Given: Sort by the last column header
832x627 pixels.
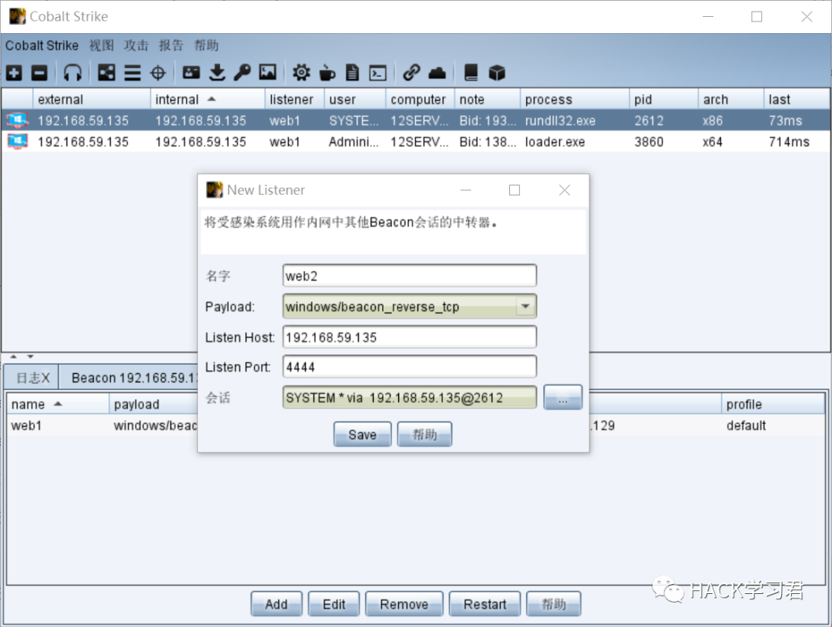Looking at the screenshot, I should click(x=797, y=99).
